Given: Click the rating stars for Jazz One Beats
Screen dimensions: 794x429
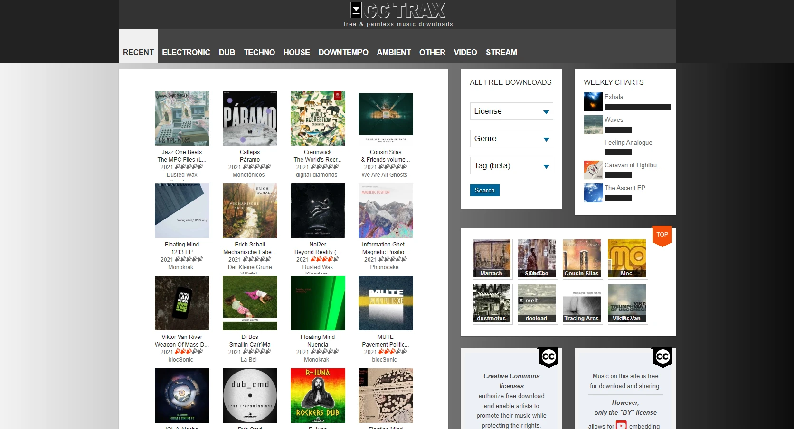Looking at the screenshot, I should 189,167.
